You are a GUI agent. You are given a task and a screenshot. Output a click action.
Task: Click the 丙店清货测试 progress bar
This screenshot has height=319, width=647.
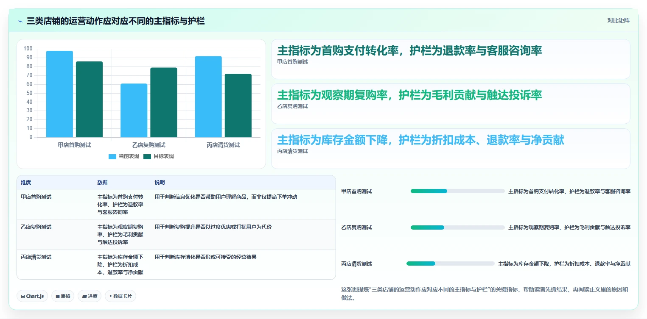(x=451, y=264)
